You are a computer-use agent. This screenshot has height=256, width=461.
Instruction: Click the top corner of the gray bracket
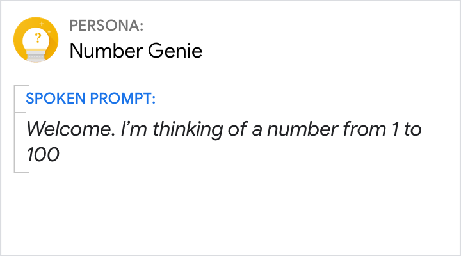tap(15, 86)
